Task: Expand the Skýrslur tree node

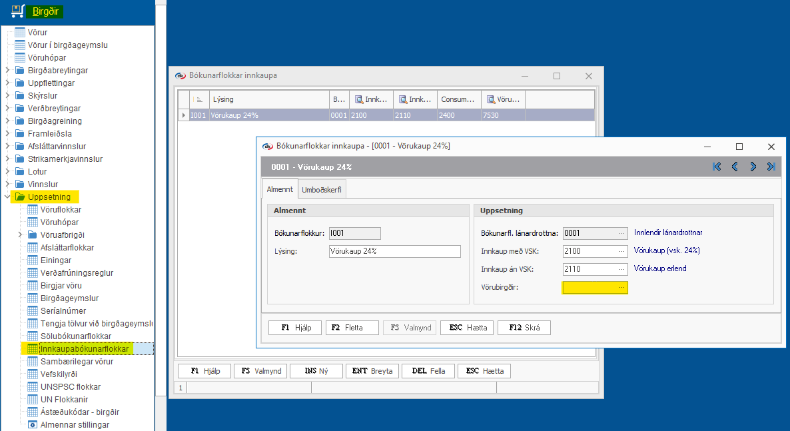Action: pyautogui.click(x=7, y=96)
